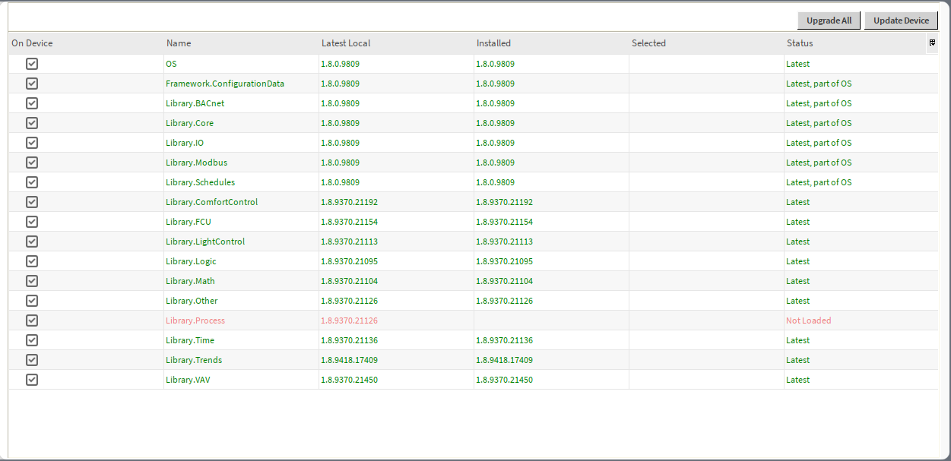Uncheck the Library.Process checkbox
Viewport: 951px width, 461px height.
tap(31, 320)
